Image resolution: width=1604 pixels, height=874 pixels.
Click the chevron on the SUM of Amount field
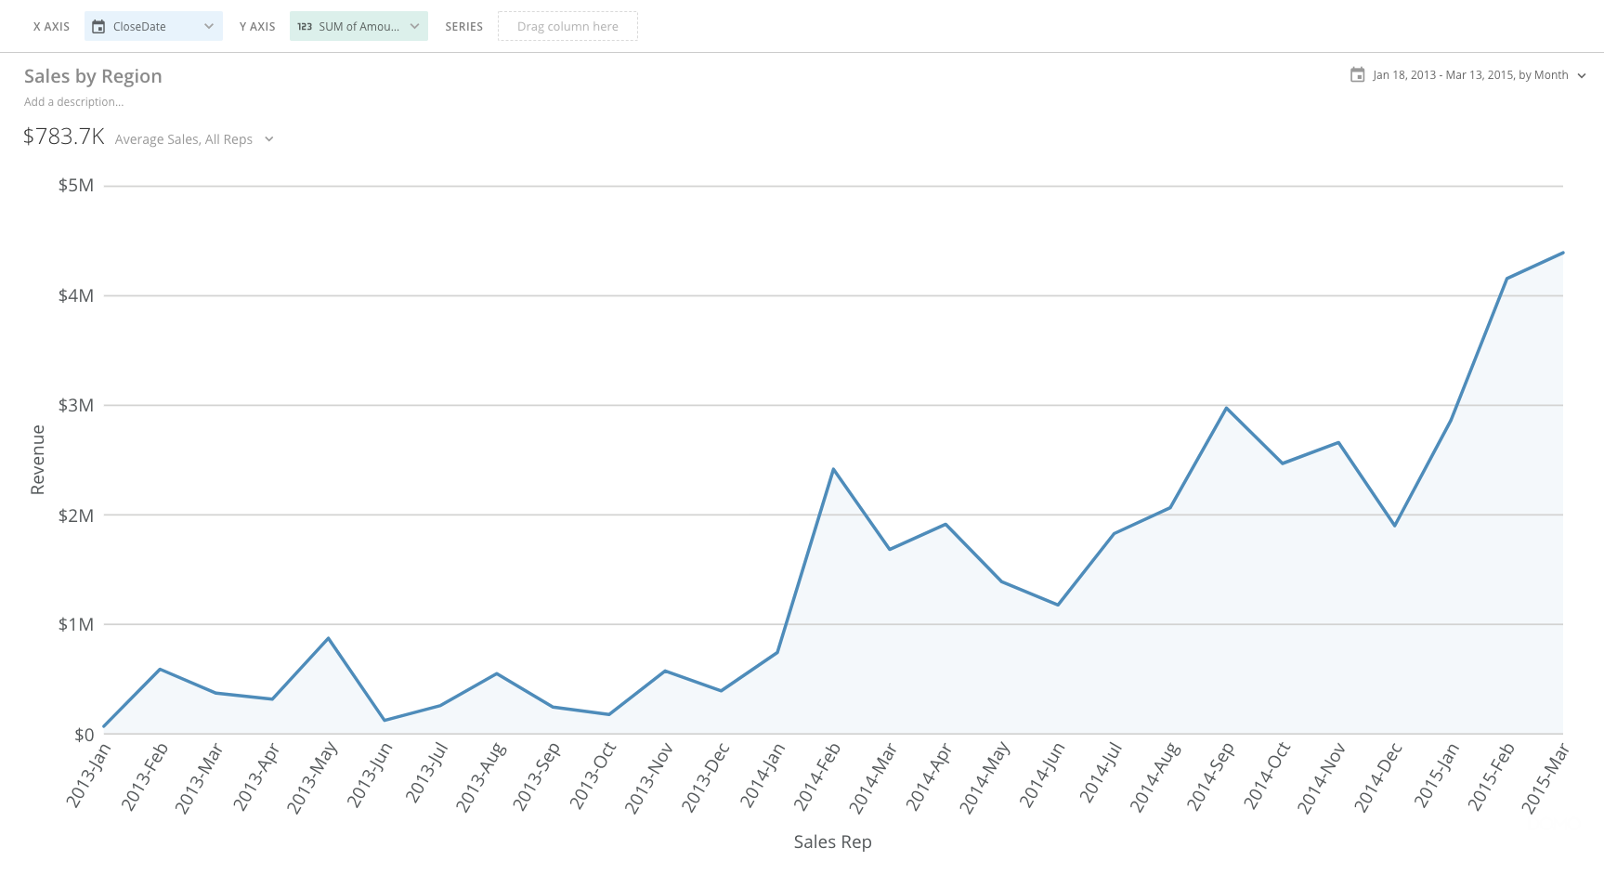pyautogui.click(x=416, y=27)
